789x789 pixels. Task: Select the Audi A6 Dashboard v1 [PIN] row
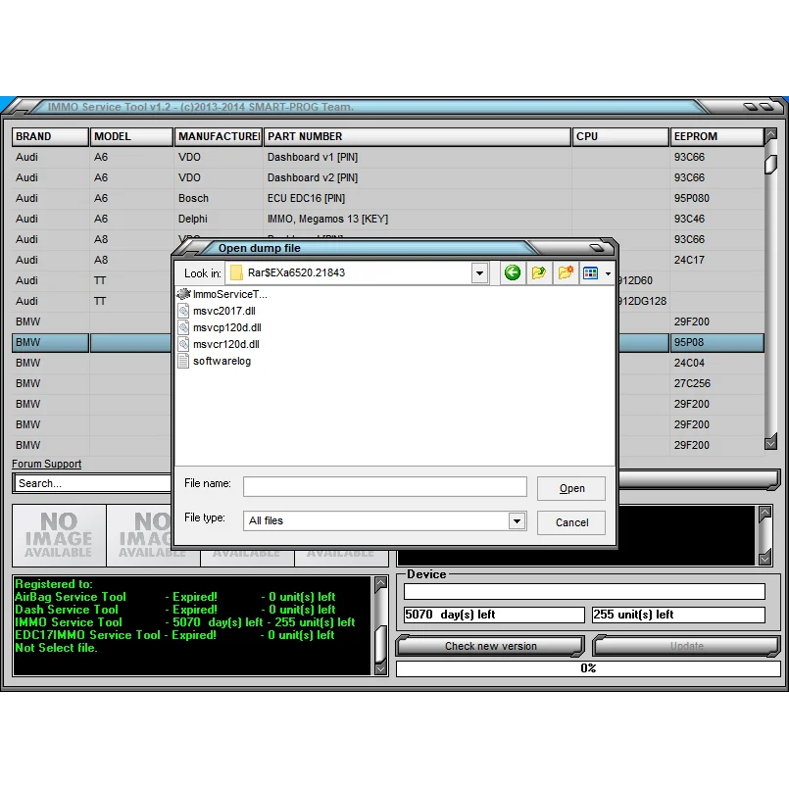pyautogui.click(x=387, y=157)
